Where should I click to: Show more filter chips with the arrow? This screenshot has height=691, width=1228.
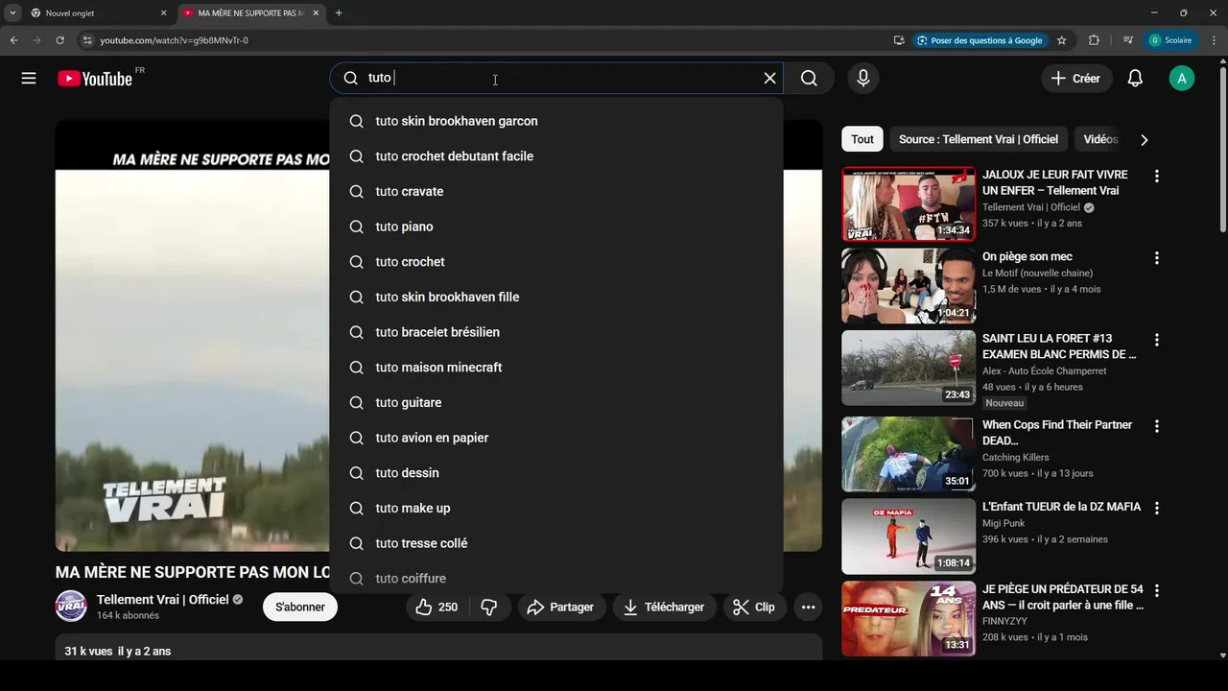[1144, 139]
